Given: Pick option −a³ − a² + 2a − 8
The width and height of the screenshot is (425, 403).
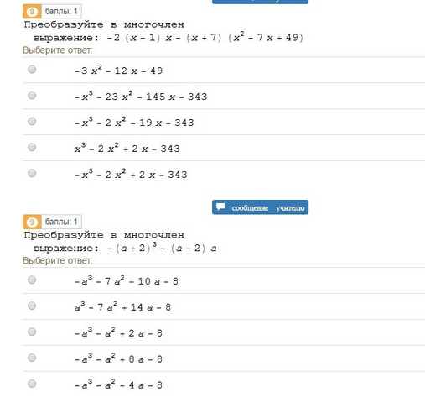Looking at the screenshot, I should click(32, 332).
